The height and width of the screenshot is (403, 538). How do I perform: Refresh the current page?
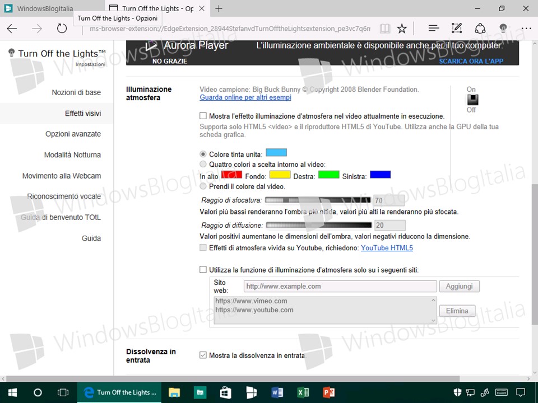[x=62, y=29]
